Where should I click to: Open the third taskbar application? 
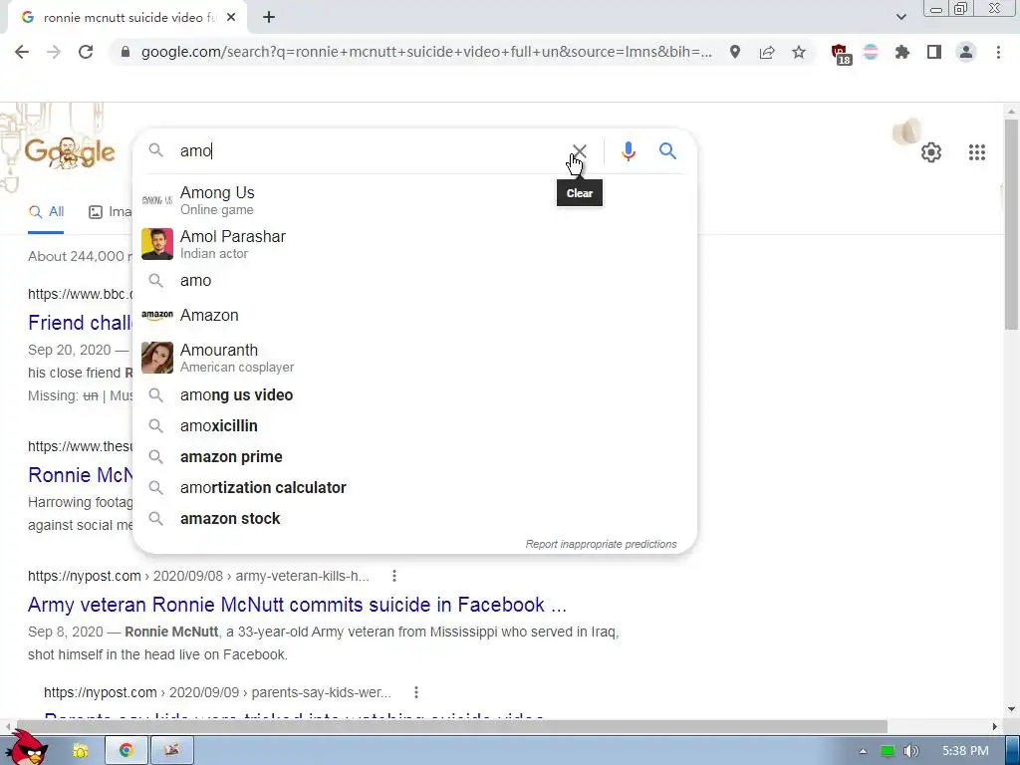click(x=171, y=751)
